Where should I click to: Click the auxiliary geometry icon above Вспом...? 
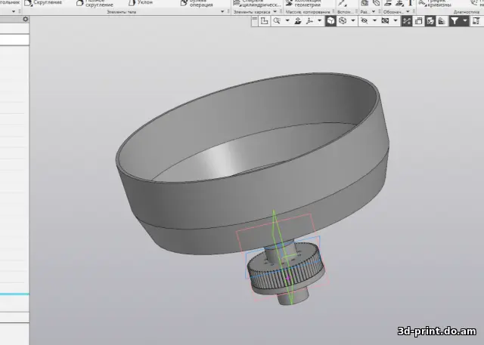(x=342, y=3)
